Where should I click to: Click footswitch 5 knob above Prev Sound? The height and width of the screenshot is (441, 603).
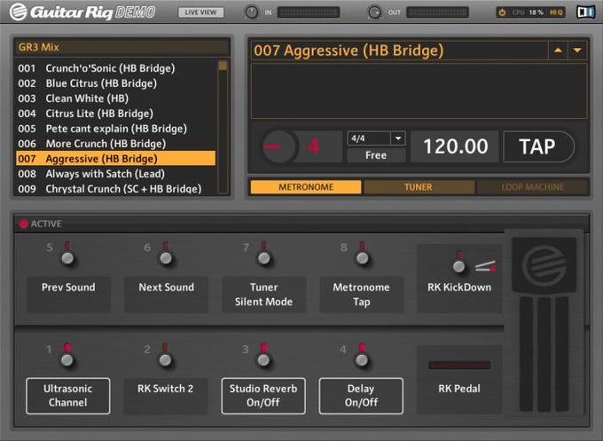tap(67, 257)
